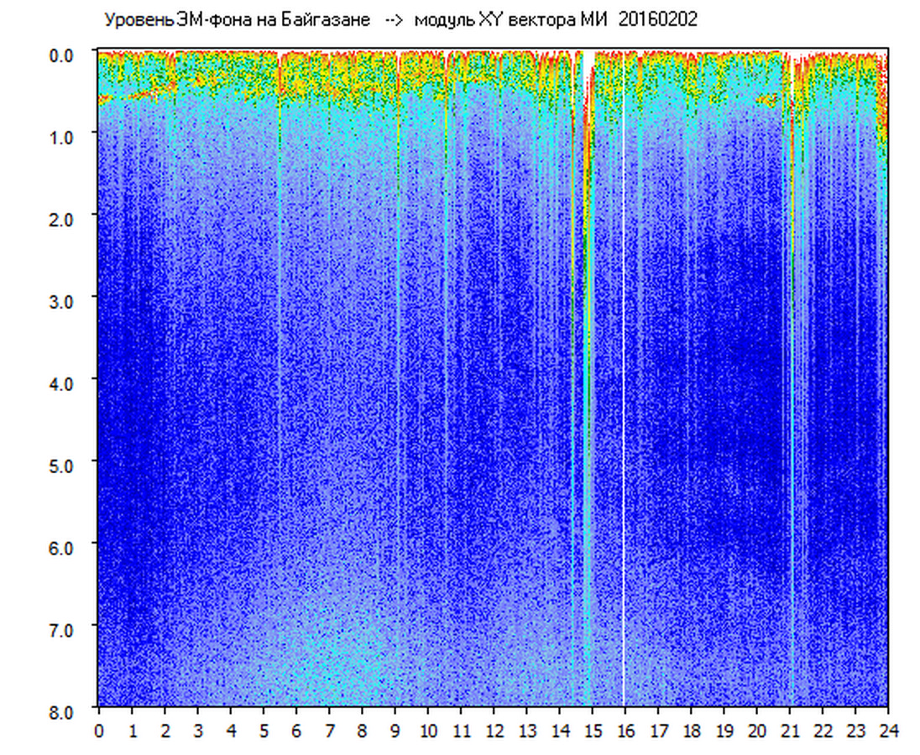
Task: Click hour 24 at the axis end
Action: pos(888,731)
